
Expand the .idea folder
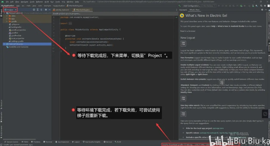[7, 16]
